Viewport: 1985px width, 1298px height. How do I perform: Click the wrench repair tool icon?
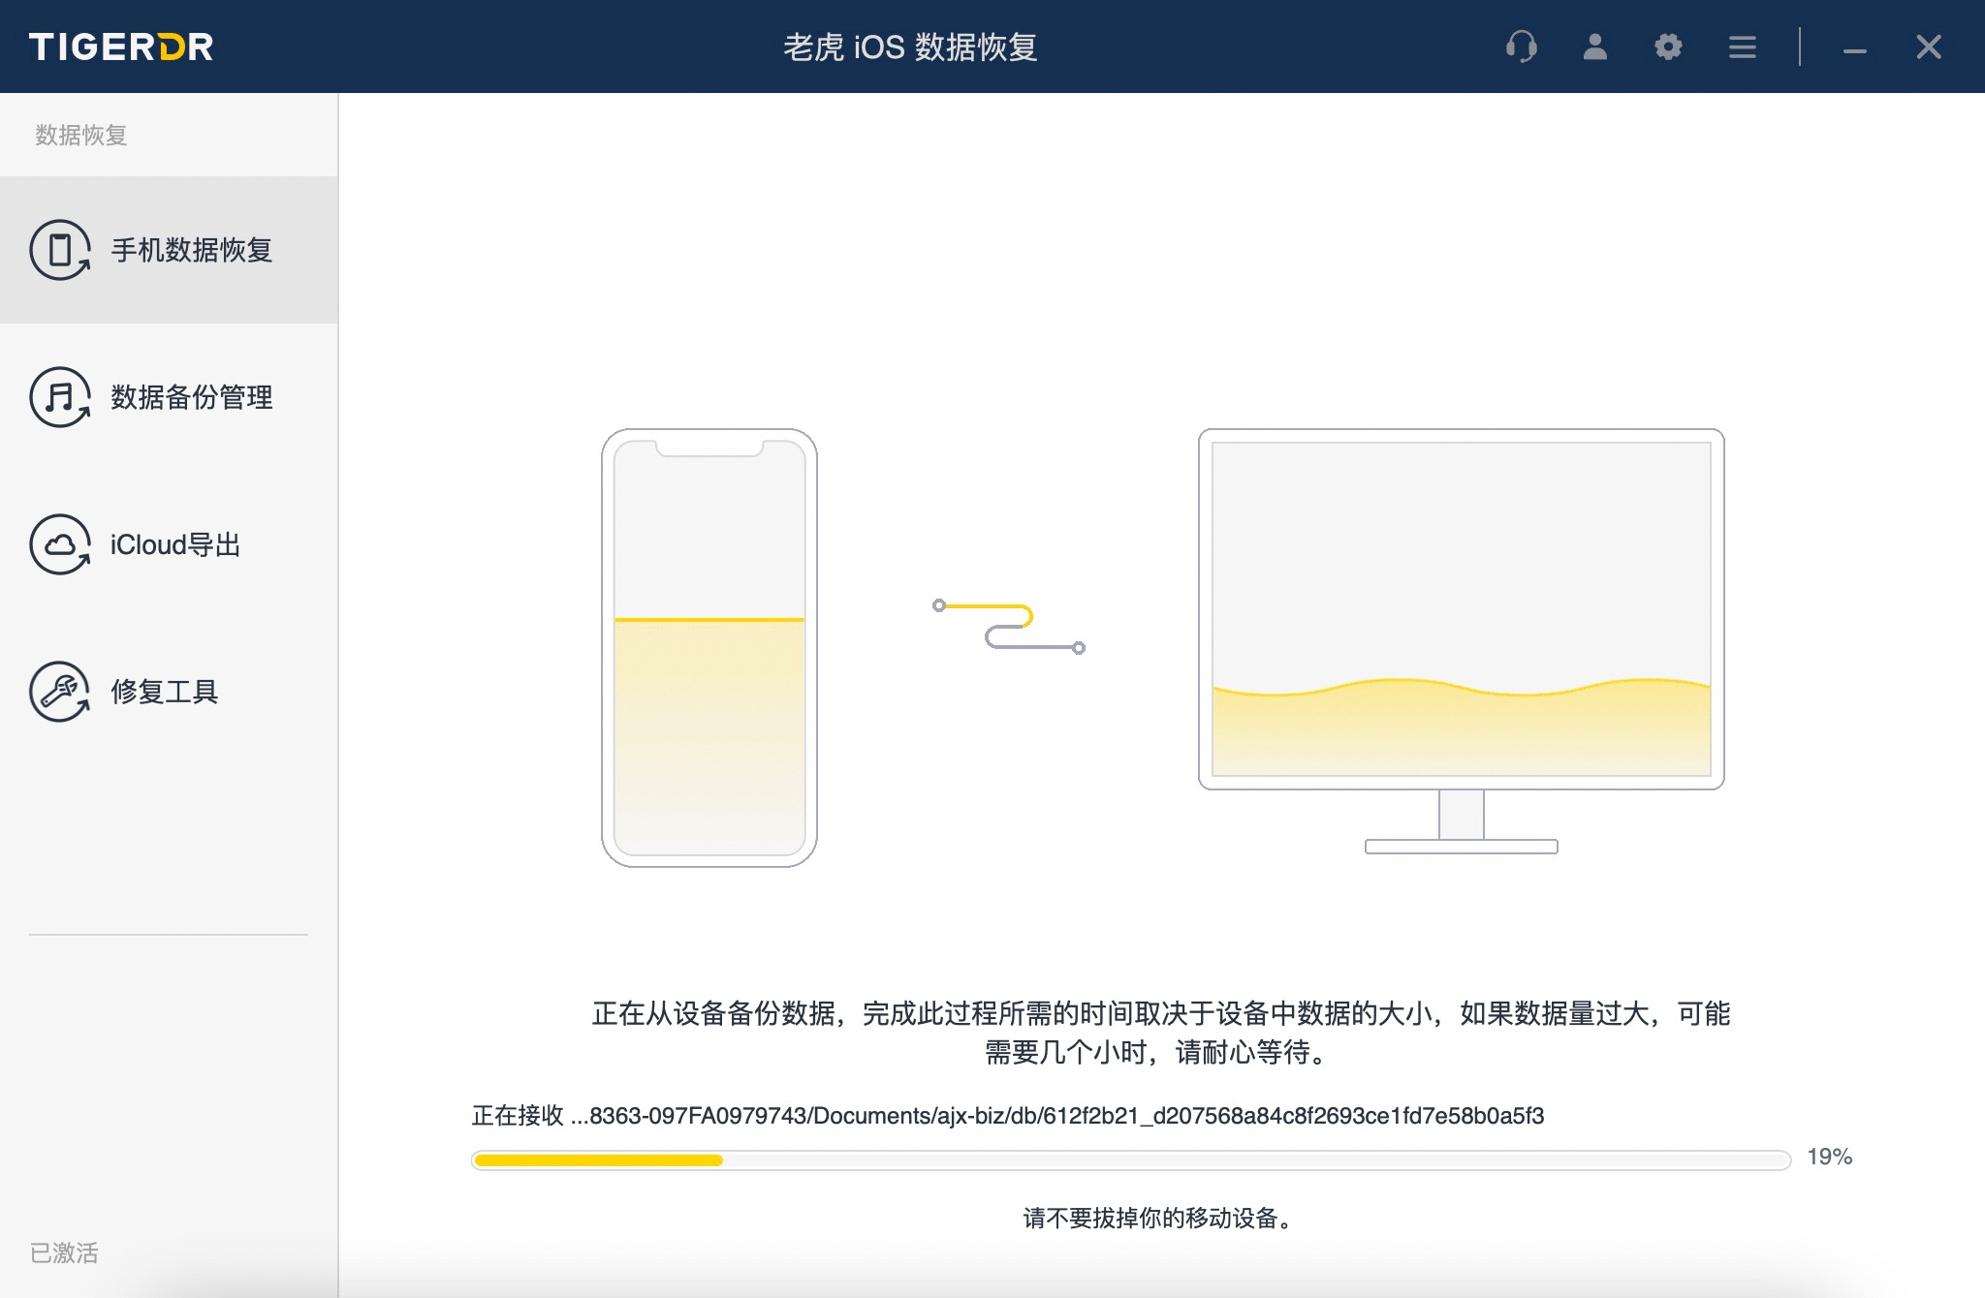pyautogui.click(x=60, y=692)
